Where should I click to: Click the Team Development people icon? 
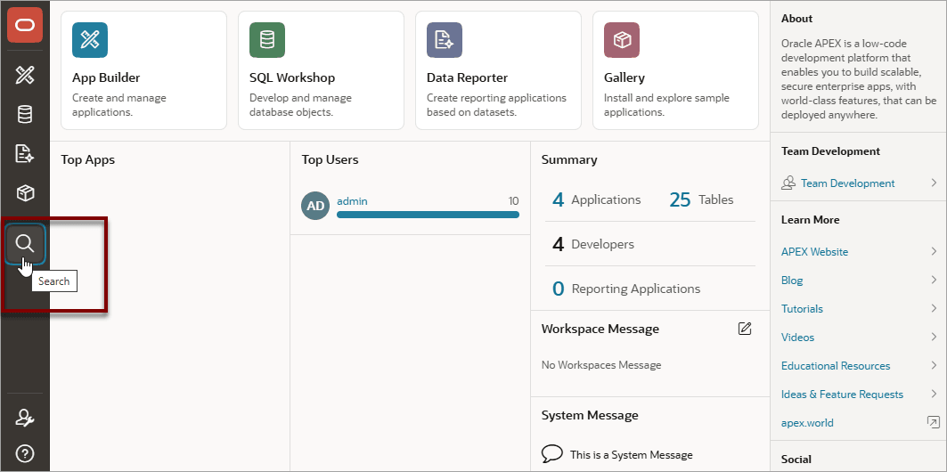pos(788,183)
